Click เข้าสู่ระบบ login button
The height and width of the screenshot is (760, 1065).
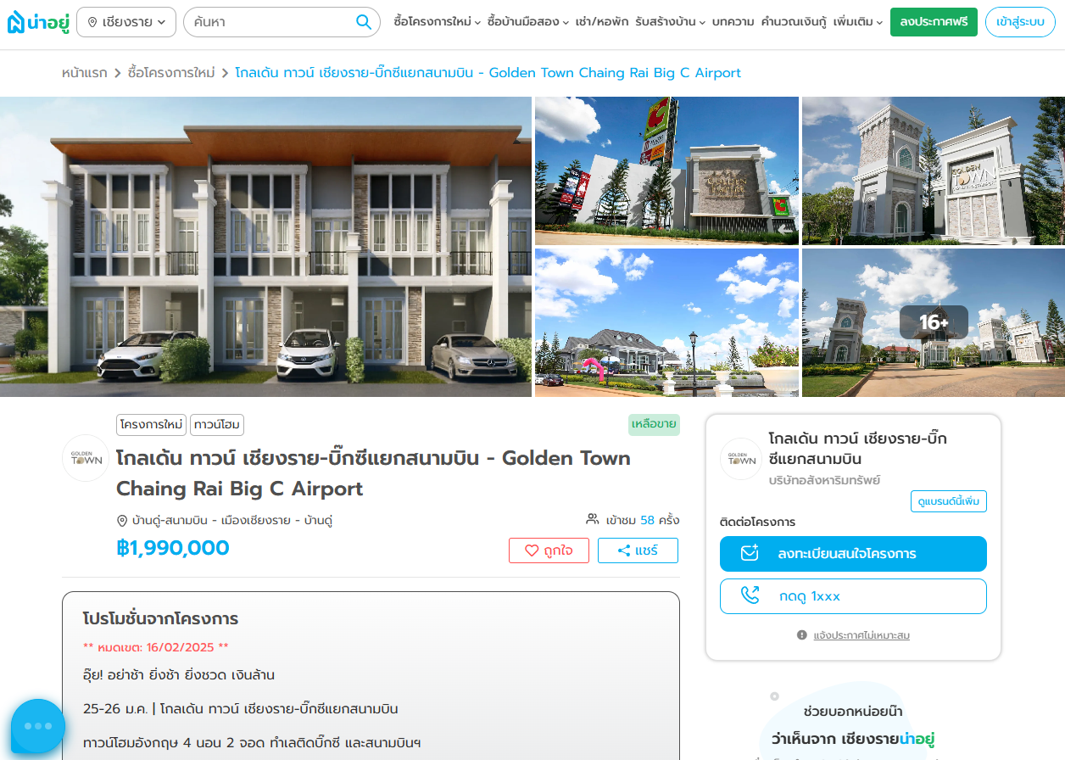[x=1020, y=22]
